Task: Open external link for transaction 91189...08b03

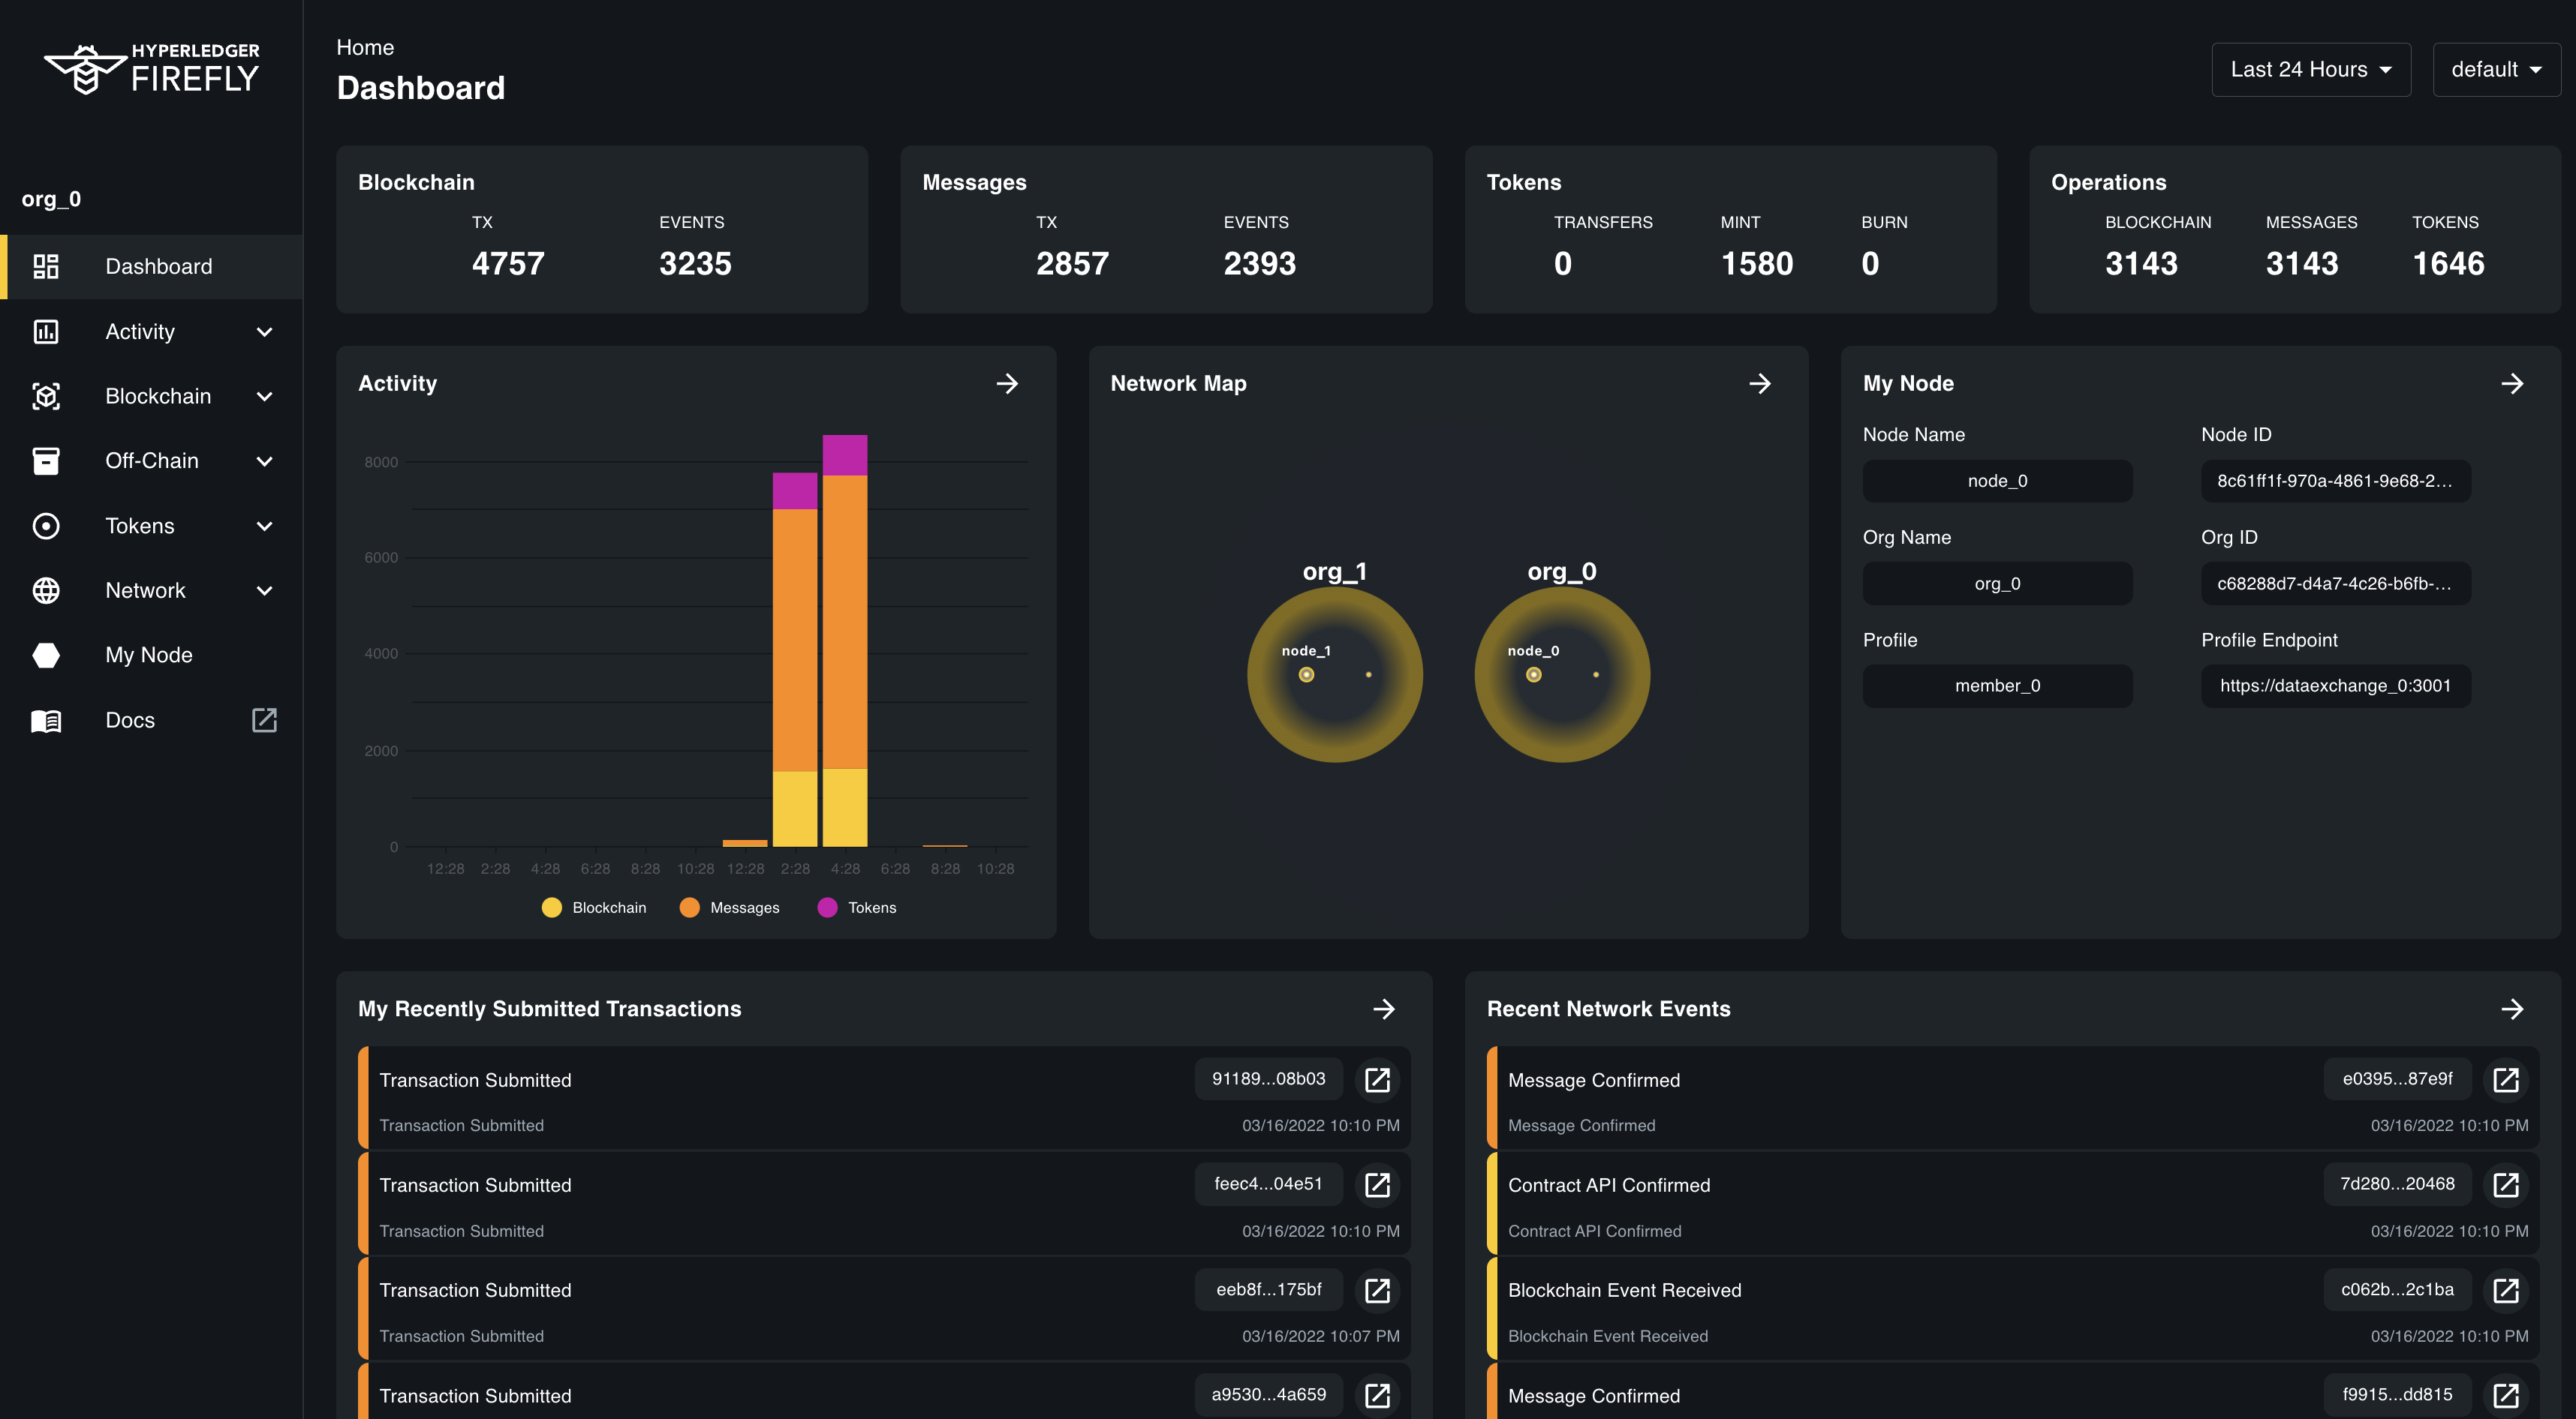Action: (x=1377, y=1080)
